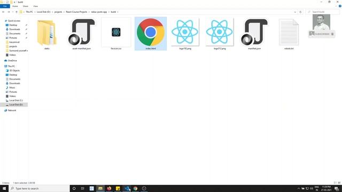Open pinned Desktop under Quick access
The height and width of the screenshot is (192, 342).
[13, 25]
